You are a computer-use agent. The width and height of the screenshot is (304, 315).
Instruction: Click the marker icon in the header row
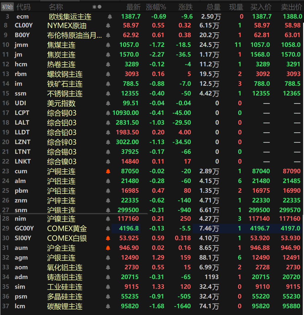click(x=97, y=7)
